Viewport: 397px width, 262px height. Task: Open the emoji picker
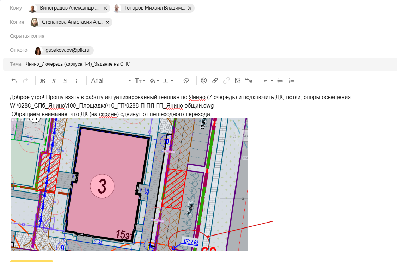[x=203, y=80]
